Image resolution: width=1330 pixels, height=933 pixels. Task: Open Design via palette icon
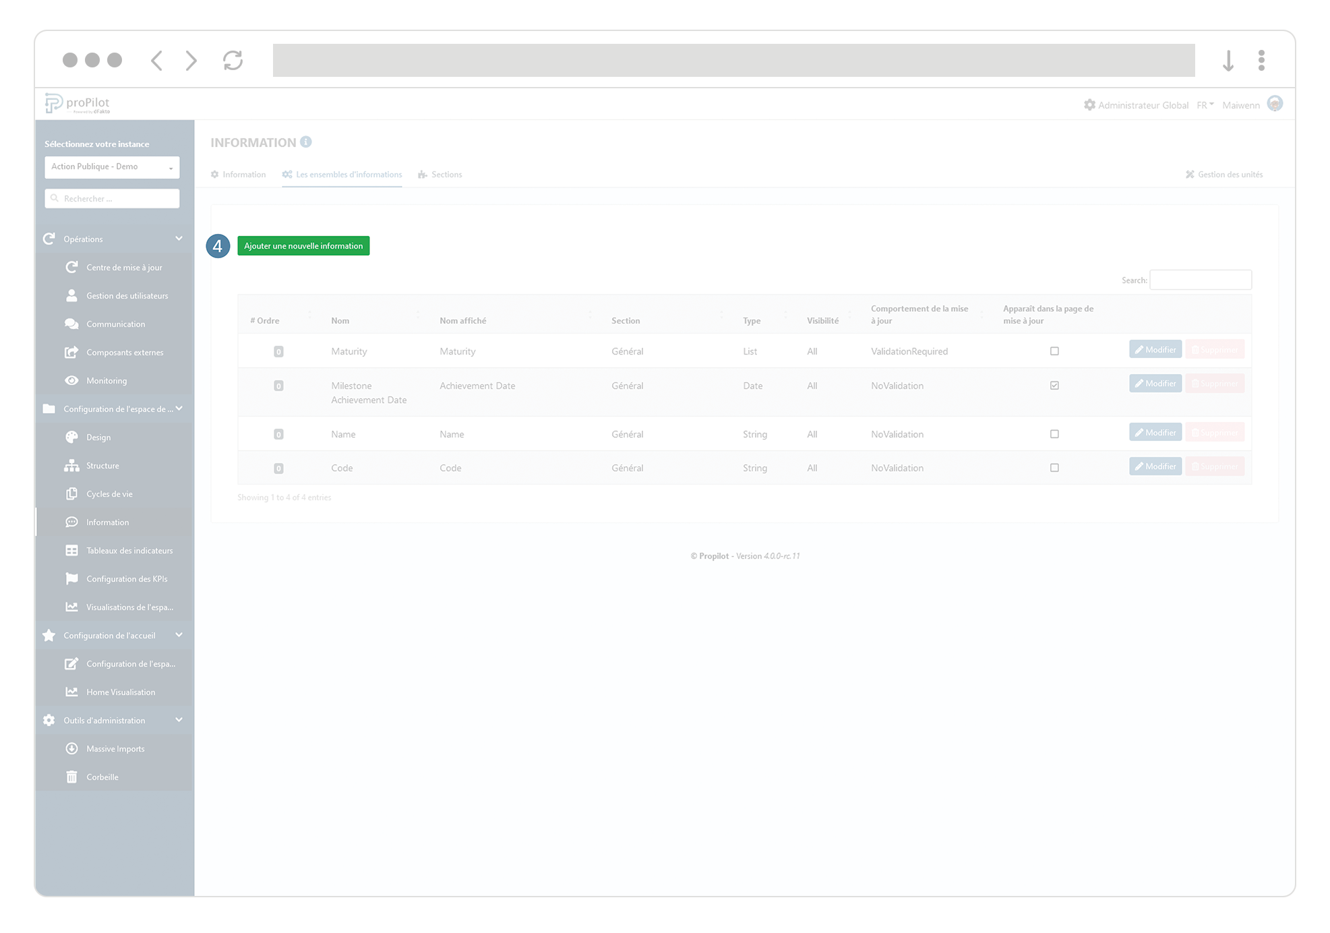click(x=71, y=437)
